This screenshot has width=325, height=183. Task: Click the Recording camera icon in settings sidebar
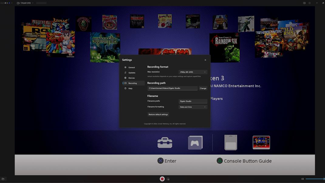coord(125,83)
